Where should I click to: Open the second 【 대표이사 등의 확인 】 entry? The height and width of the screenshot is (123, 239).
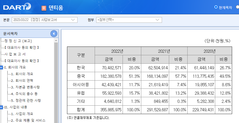tap(21, 61)
